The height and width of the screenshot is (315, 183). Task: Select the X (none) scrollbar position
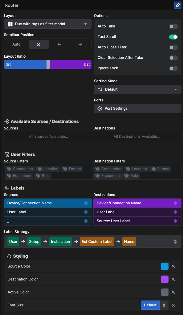pyautogui.click(x=39, y=44)
